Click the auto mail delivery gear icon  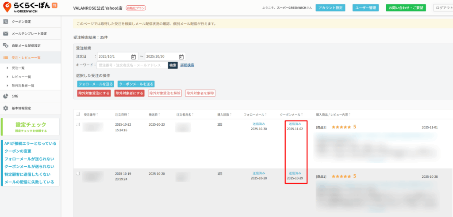(6, 45)
